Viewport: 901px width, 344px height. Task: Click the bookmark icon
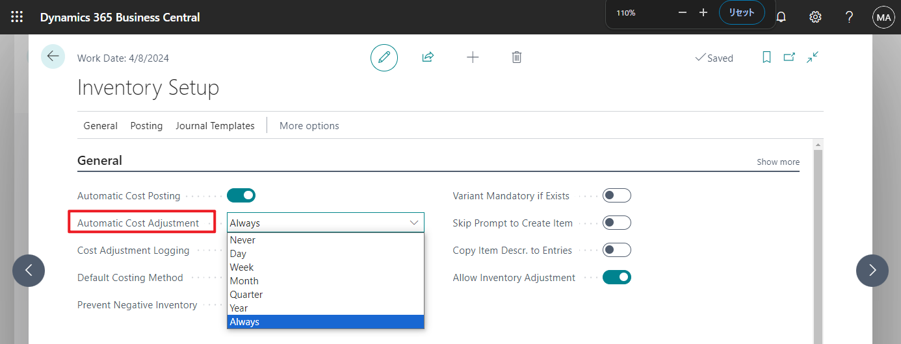pyautogui.click(x=766, y=57)
